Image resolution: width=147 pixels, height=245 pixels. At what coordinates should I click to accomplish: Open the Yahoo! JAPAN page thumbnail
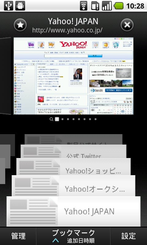click(x=73, y=76)
